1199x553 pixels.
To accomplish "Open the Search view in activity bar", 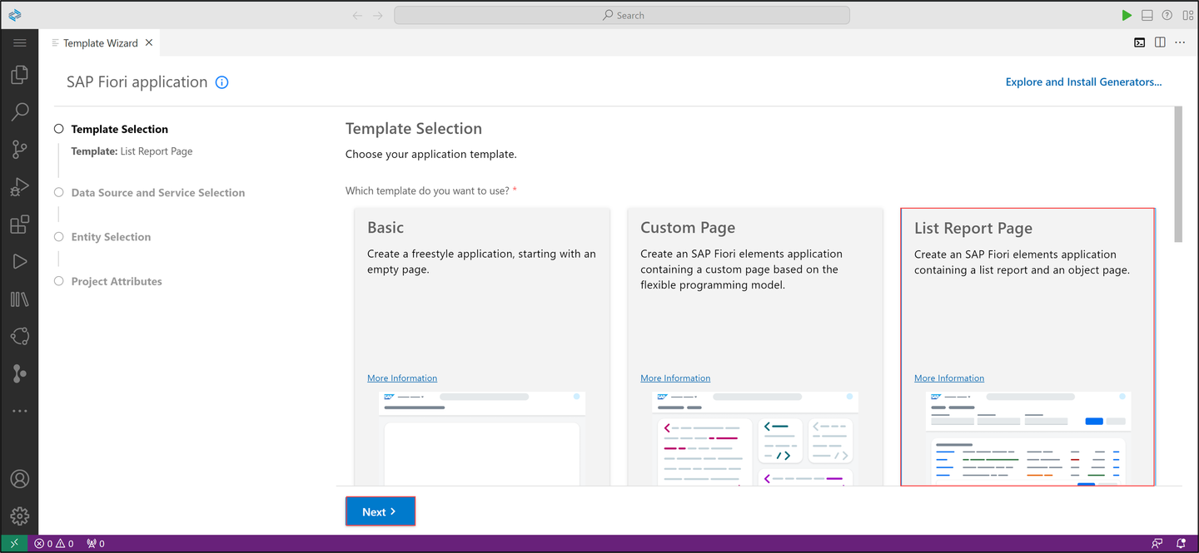I will coord(19,111).
